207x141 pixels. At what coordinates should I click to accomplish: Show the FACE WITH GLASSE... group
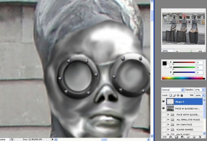[164, 115]
